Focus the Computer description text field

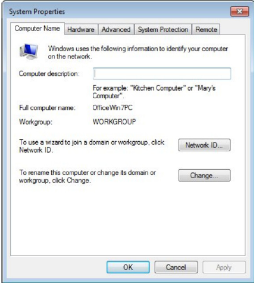162,74
